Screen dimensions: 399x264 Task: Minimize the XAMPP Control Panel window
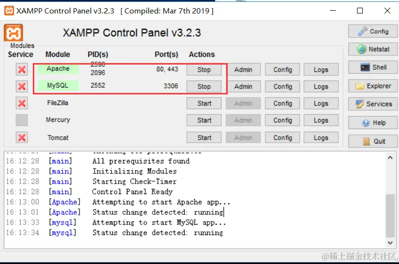(x=333, y=11)
